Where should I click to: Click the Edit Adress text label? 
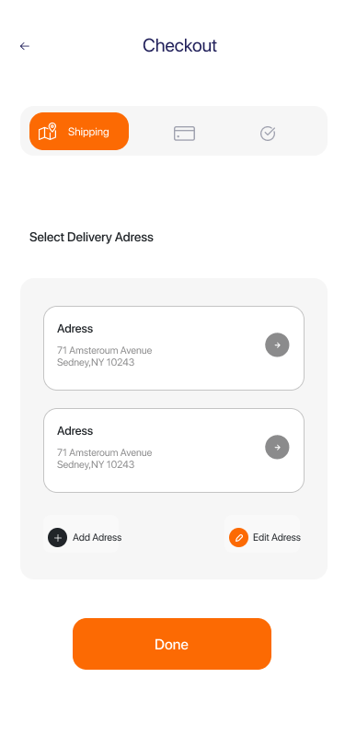tap(277, 538)
